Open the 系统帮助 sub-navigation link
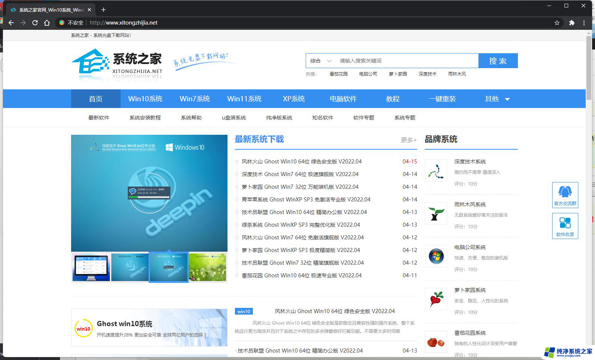595x360 pixels. [x=191, y=118]
